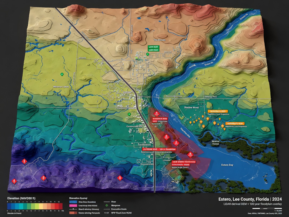Click the 'Estero Bay' label
Viewport: 289px width, 217px height.
pyautogui.click(x=227, y=165)
